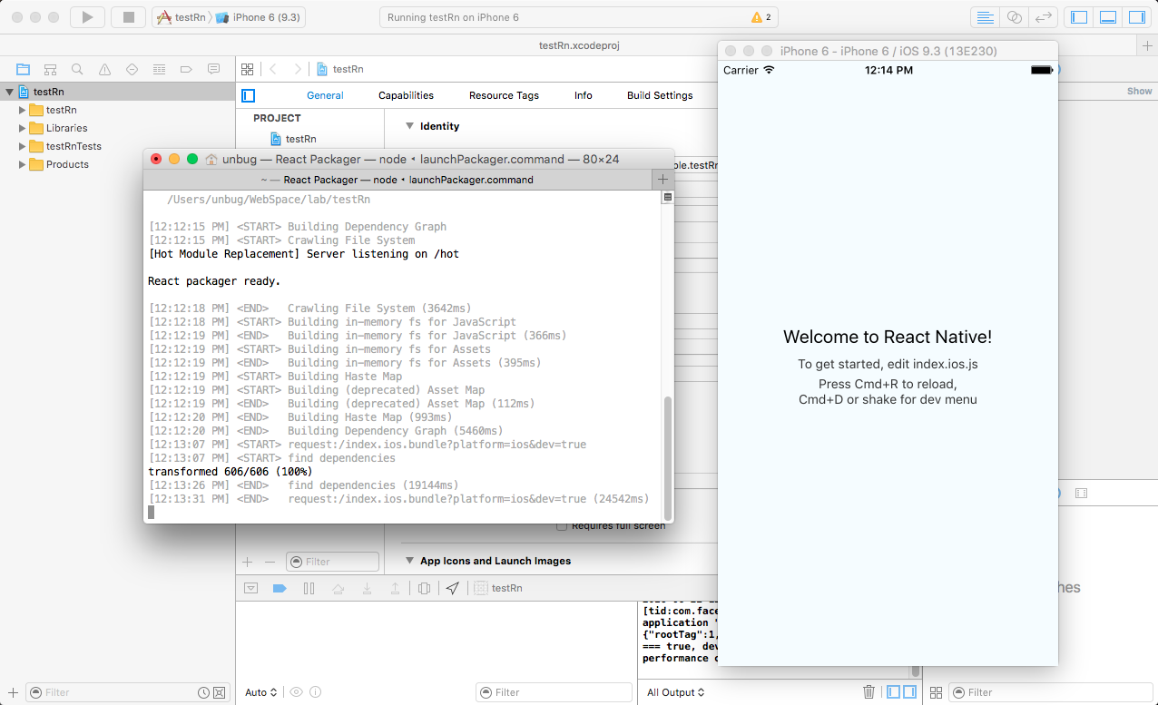Show the issue warnings in activity bar
Viewport: 1158px width, 705px height.
pyautogui.click(x=762, y=17)
